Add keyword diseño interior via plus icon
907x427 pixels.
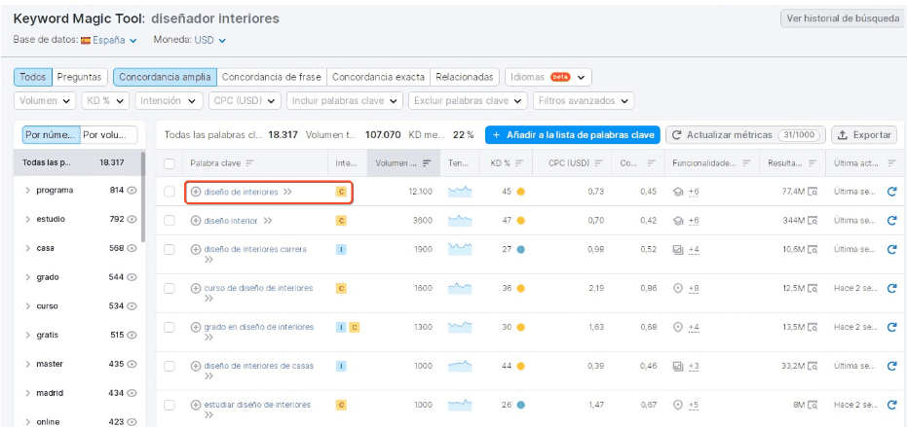[x=196, y=221]
